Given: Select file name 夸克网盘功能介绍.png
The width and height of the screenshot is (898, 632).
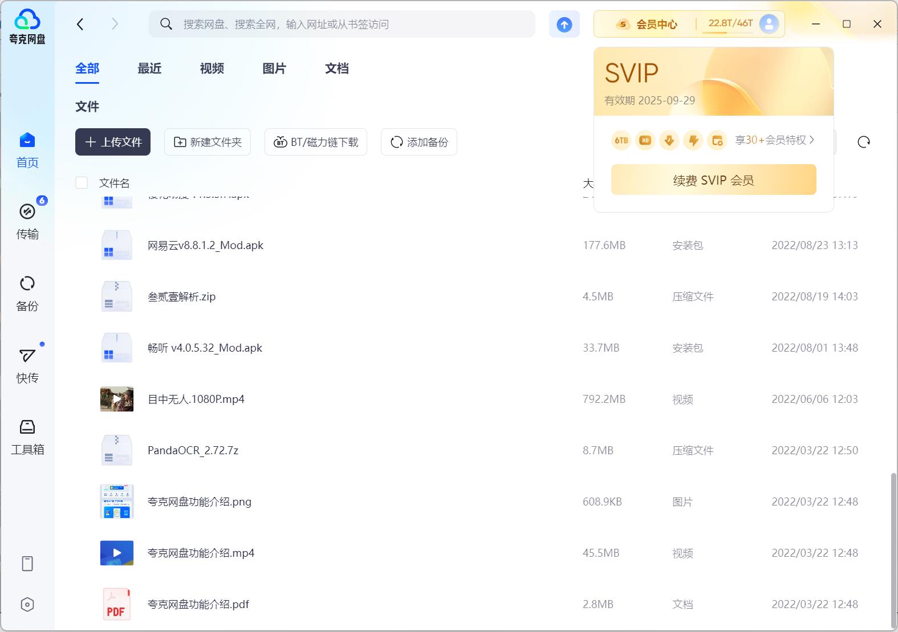Looking at the screenshot, I should coord(199,501).
